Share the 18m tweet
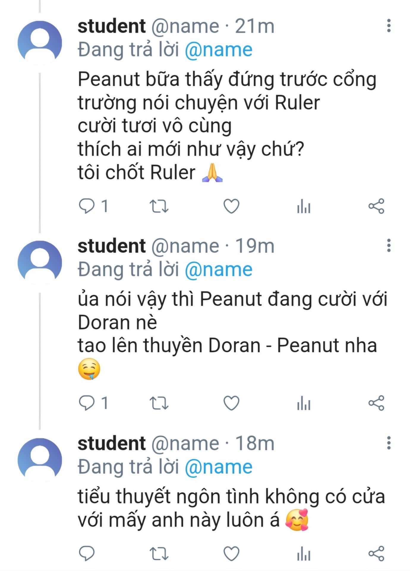Viewport: 410px width, 571px height. pyautogui.click(x=376, y=554)
